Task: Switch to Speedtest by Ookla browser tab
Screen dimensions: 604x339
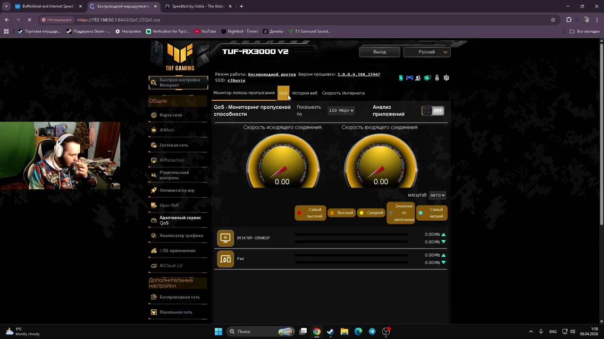Action: pyautogui.click(x=199, y=6)
